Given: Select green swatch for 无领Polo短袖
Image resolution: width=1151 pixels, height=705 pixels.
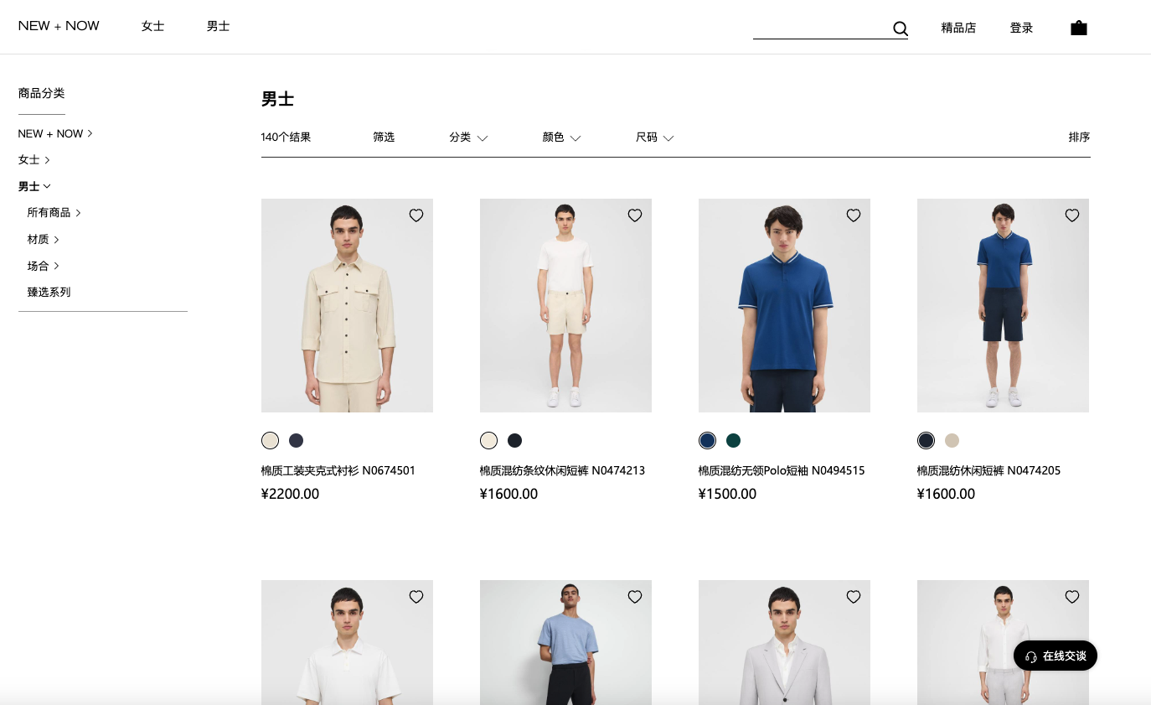Looking at the screenshot, I should [x=733, y=440].
